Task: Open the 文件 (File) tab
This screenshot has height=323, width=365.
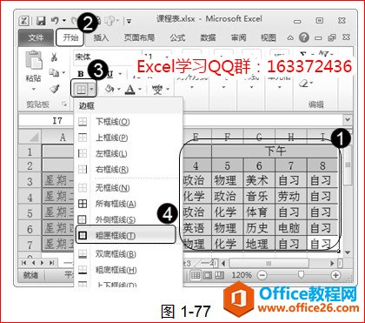Action: (x=36, y=37)
